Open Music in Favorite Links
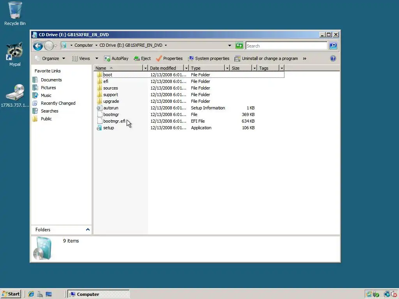 coord(42,95)
